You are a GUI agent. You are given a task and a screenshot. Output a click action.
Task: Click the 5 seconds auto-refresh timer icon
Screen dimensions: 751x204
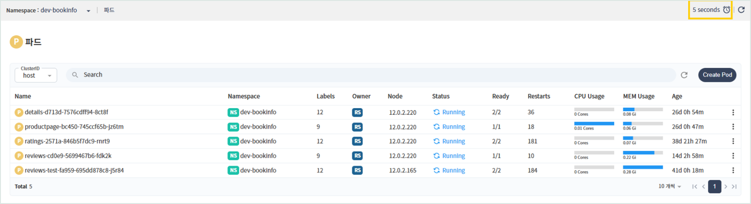pyautogui.click(x=726, y=10)
